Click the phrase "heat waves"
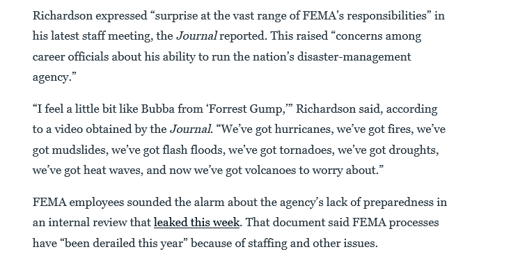Screen dimensions: 511x261 tap(112, 171)
